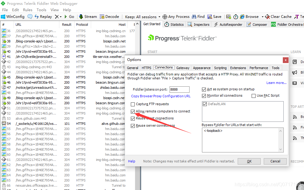
Task: Open the Extensions options tab
Action: pyautogui.click(x=238, y=68)
